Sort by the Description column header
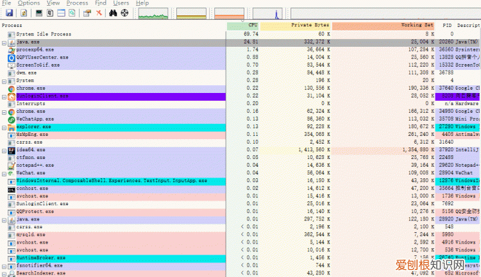The height and width of the screenshot is (277, 481). (x=468, y=26)
